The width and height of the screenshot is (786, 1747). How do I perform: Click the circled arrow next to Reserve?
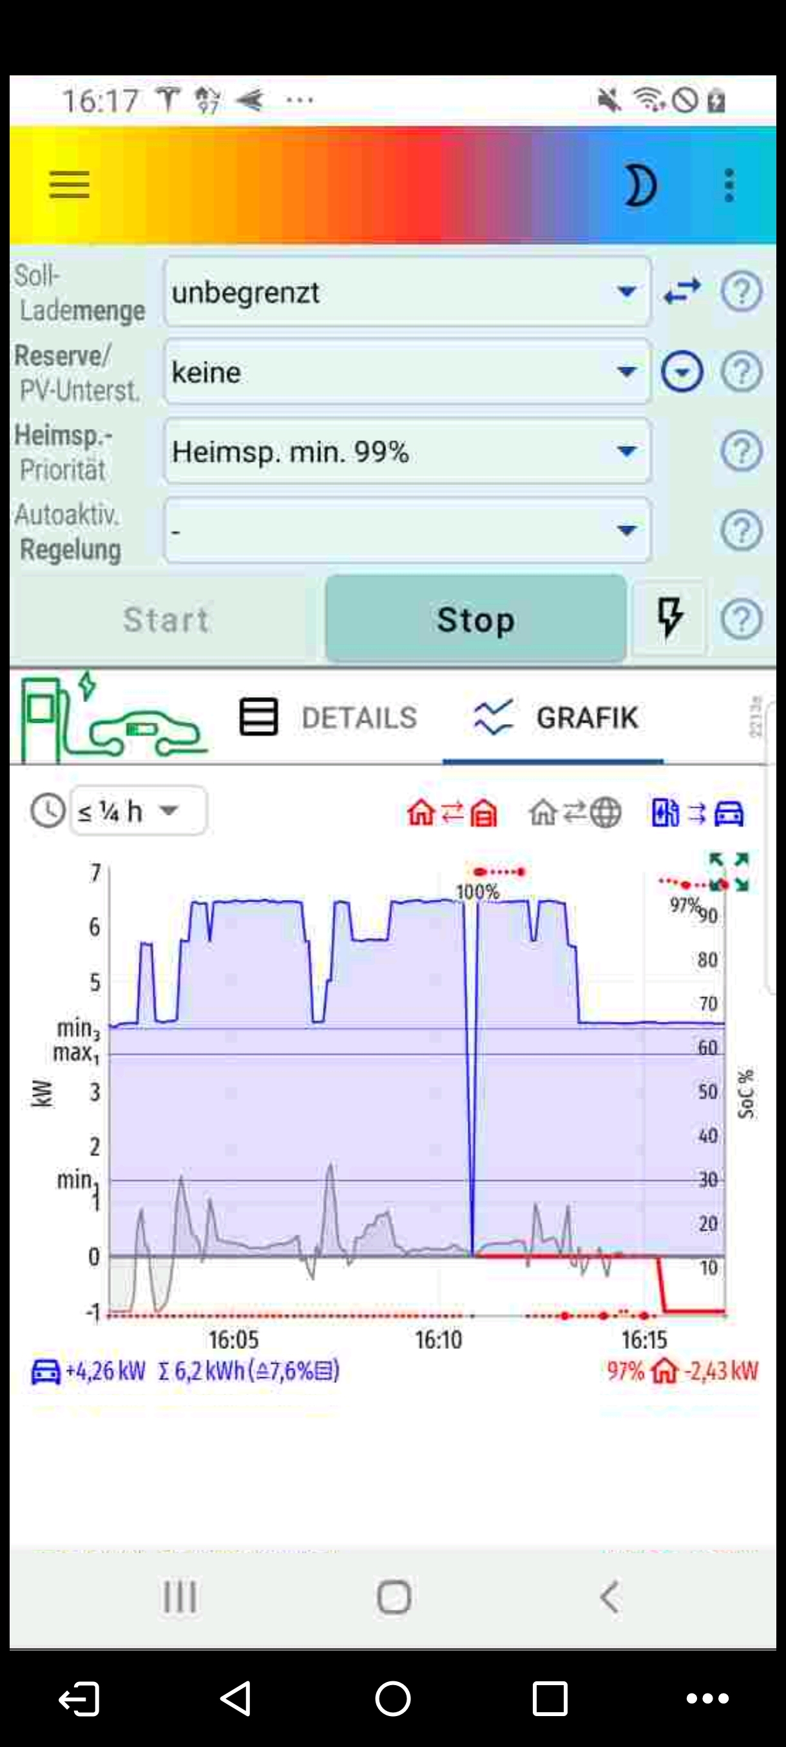point(682,372)
